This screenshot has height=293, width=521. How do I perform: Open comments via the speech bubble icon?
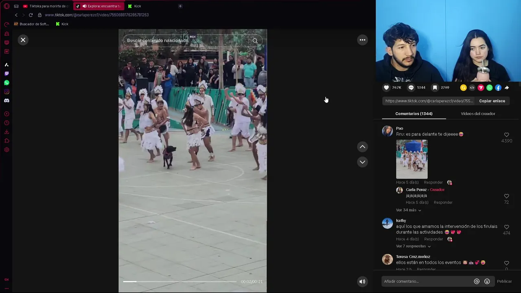(x=411, y=87)
